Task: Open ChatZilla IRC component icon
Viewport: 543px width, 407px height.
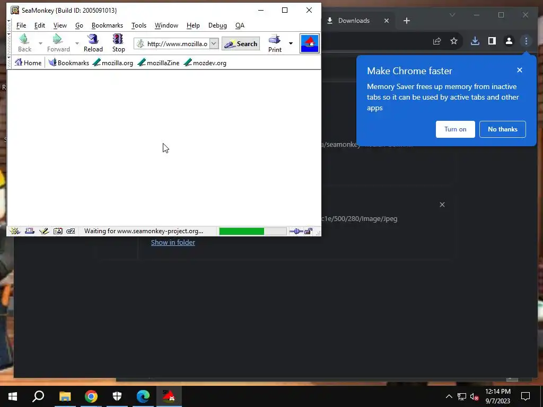Action: (x=71, y=231)
